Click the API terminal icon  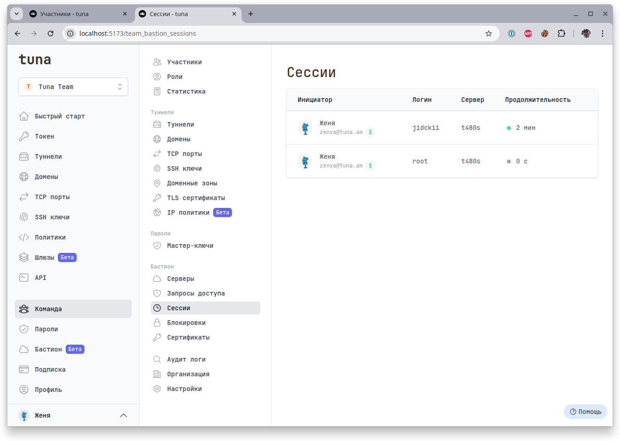24,278
